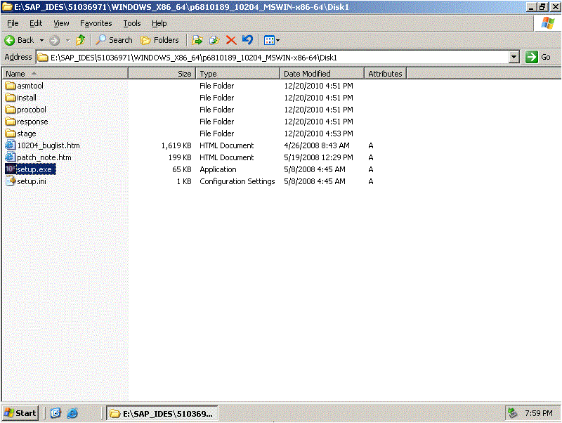Expand the Address bar dropdown arrow
This screenshot has width=562, height=423.
(x=514, y=57)
